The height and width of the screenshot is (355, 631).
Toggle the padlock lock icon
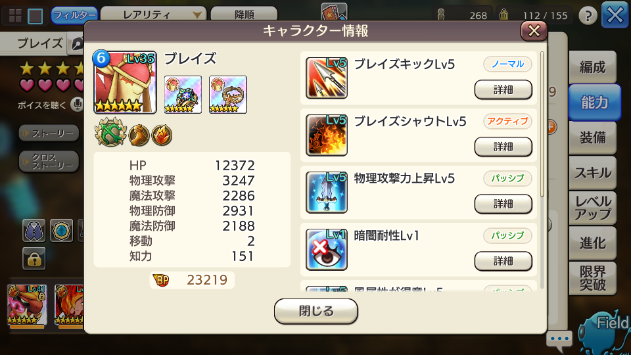pos(34,258)
